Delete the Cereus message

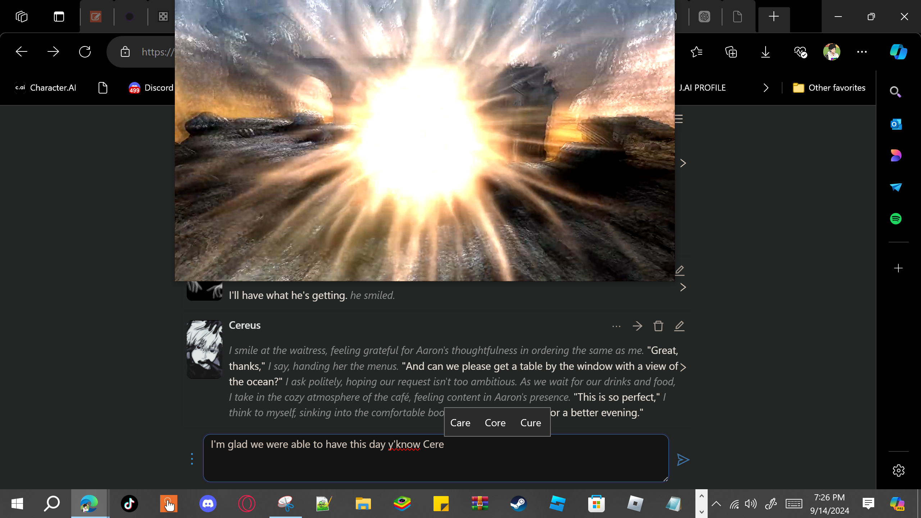click(x=658, y=326)
